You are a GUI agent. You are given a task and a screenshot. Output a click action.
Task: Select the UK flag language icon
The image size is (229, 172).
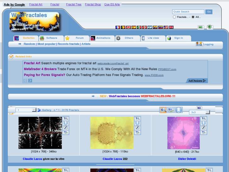[x=171, y=27]
